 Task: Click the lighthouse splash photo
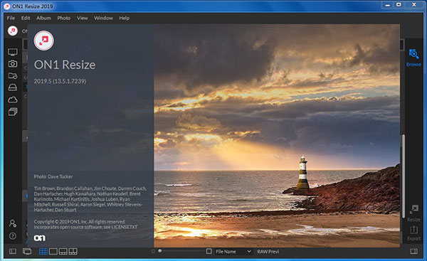277,136
